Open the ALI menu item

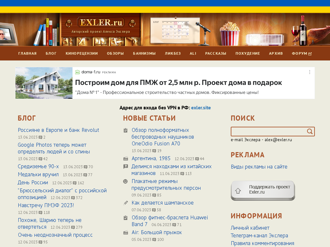click(193, 53)
